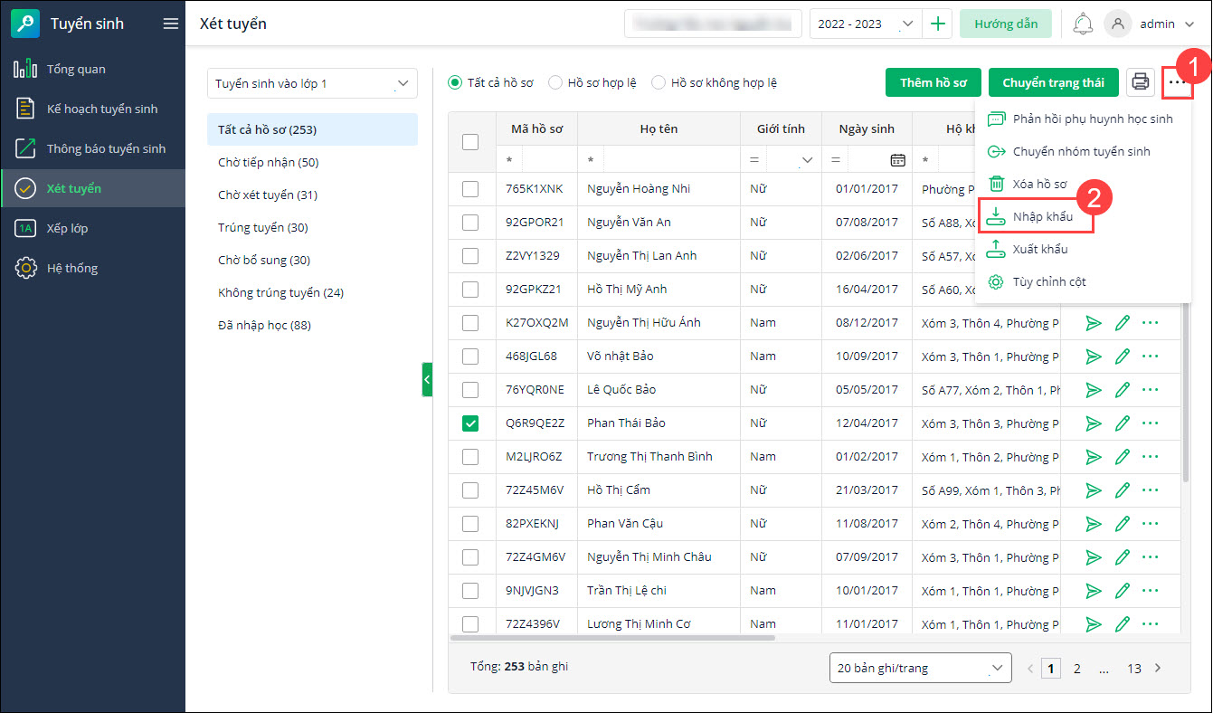This screenshot has height=713, width=1213.
Task: Open the three-dot more options menu
Action: point(1176,82)
